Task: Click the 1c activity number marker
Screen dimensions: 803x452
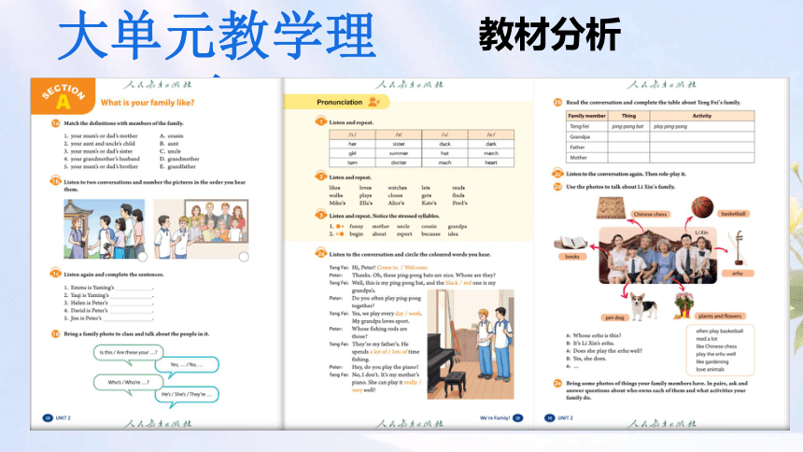Action: (55, 274)
